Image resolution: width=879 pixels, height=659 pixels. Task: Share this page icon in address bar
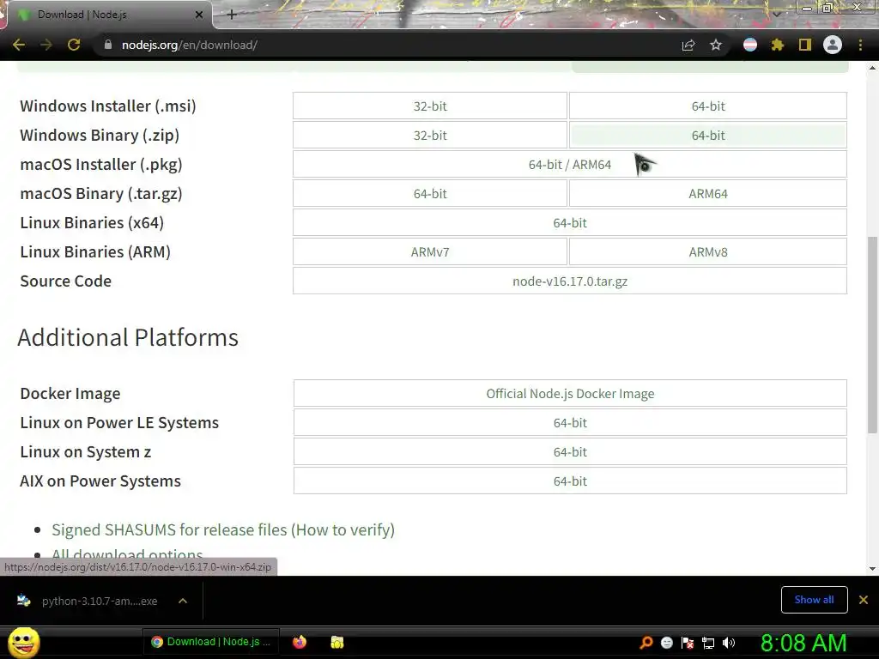point(688,45)
